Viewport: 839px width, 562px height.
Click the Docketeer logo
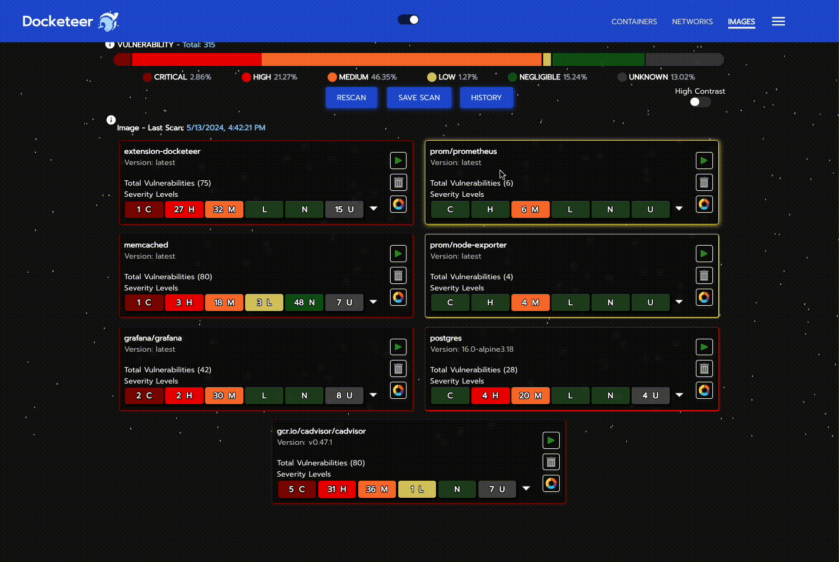[70, 21]
